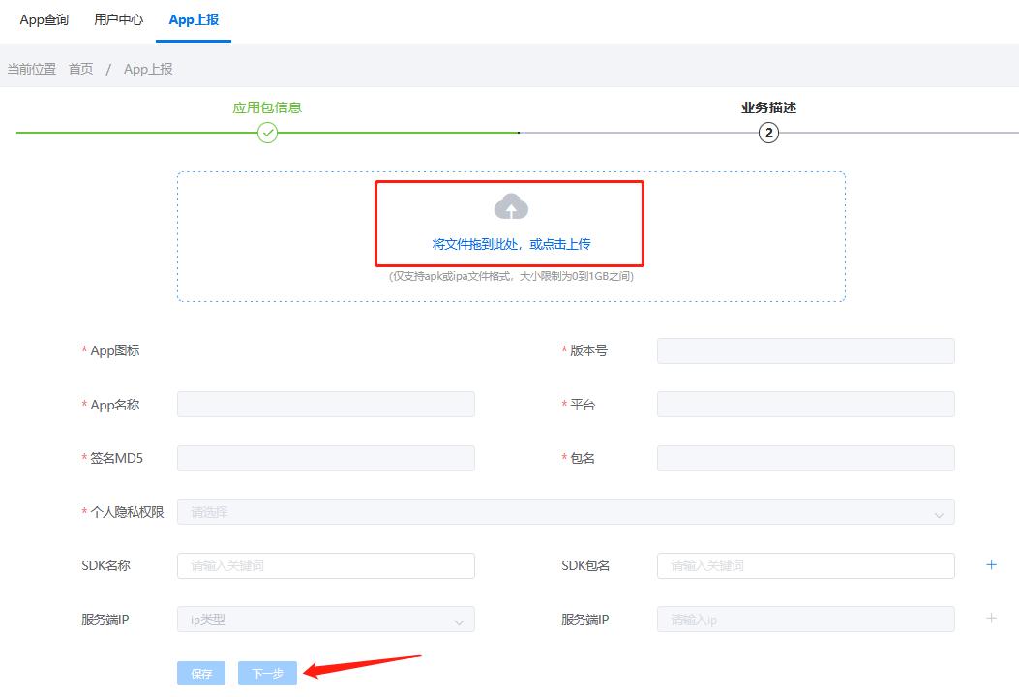Switch to the App查询 tab
Image resolution: width=1019 pixels, height=697 pixels.
[x=43, y=18]
